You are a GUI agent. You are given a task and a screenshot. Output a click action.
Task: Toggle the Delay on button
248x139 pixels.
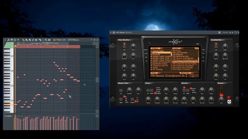(x=148, y=90)
